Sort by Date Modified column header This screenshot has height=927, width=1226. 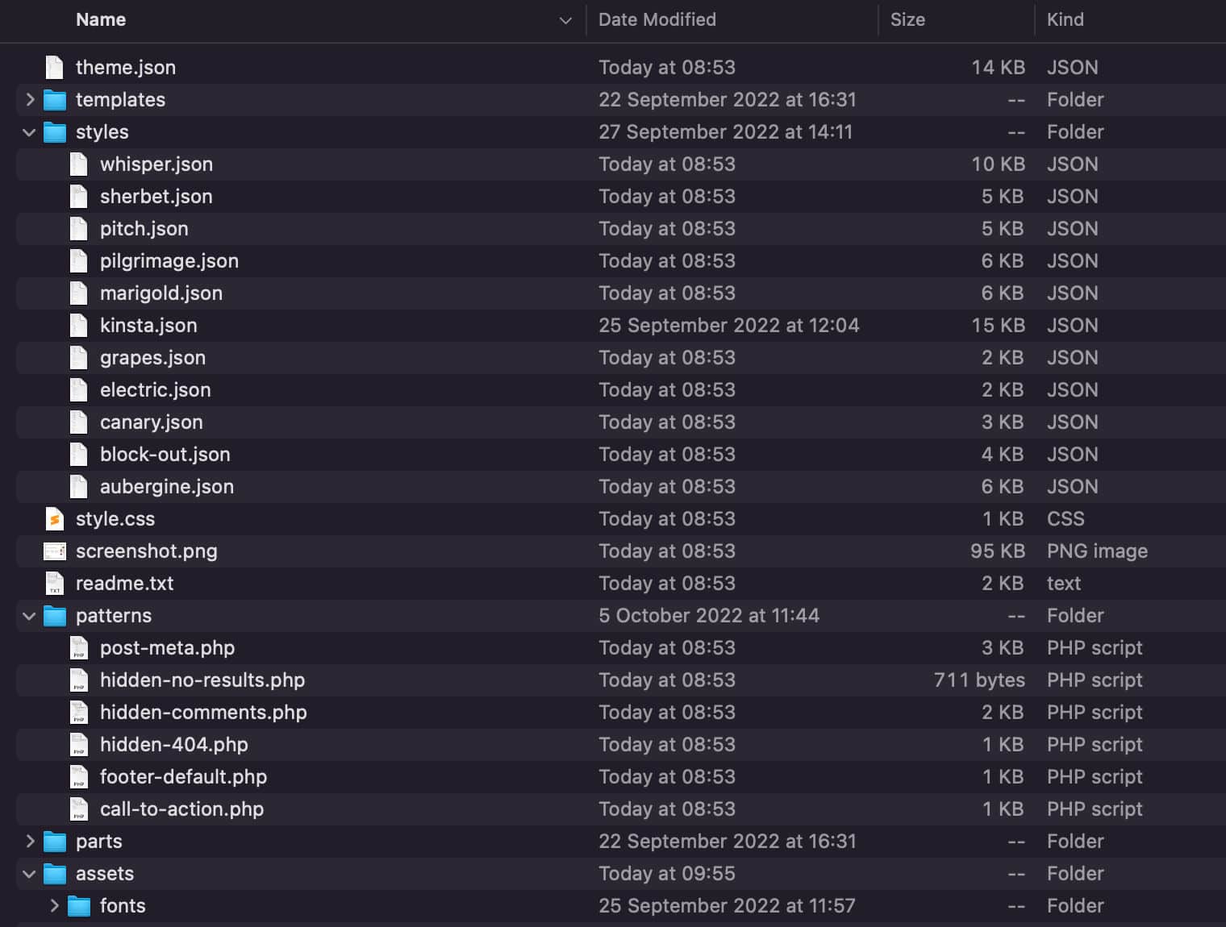point(657,20)
